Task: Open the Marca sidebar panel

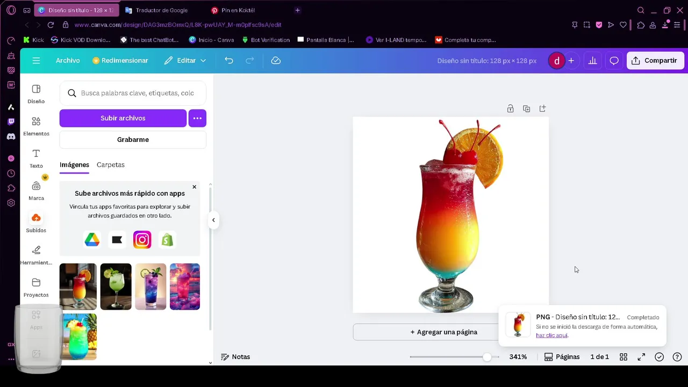Action: point(36,190)
